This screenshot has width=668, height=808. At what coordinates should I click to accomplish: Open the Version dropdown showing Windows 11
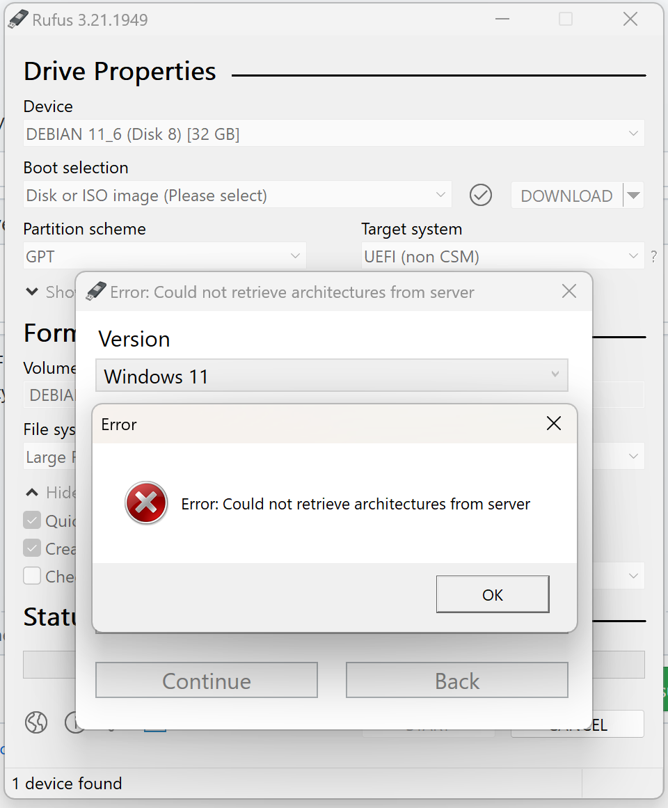pos(331,376)
